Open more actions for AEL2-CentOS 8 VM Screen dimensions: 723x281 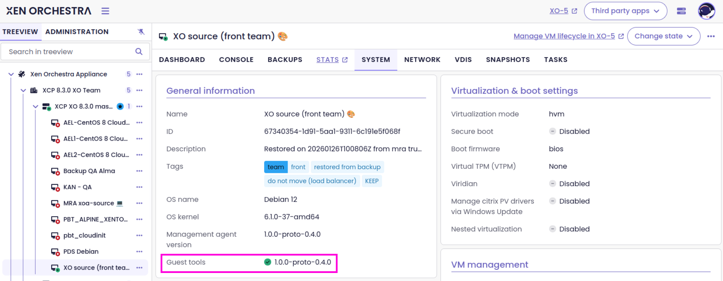coord(140,155)
